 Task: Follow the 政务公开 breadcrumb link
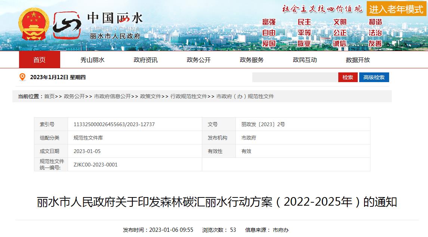[74, 96]
